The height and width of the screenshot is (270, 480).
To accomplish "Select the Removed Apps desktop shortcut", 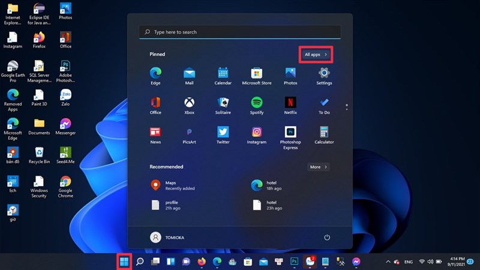I will coord(13,100).
